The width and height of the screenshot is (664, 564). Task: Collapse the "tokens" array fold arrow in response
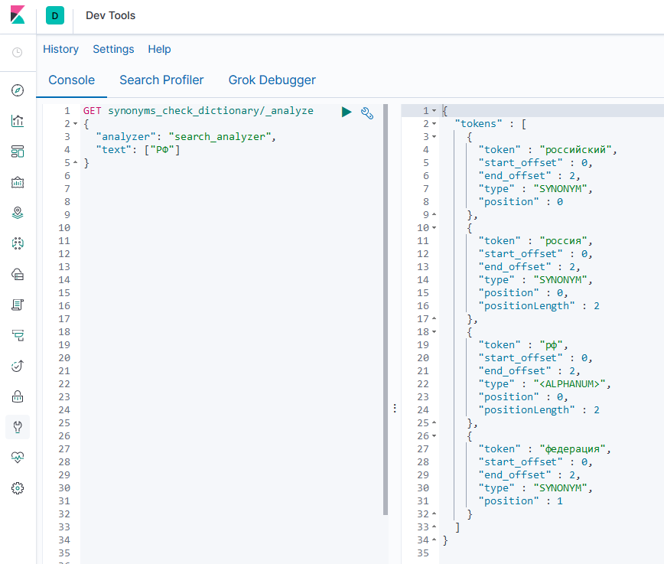pos(435,124)
